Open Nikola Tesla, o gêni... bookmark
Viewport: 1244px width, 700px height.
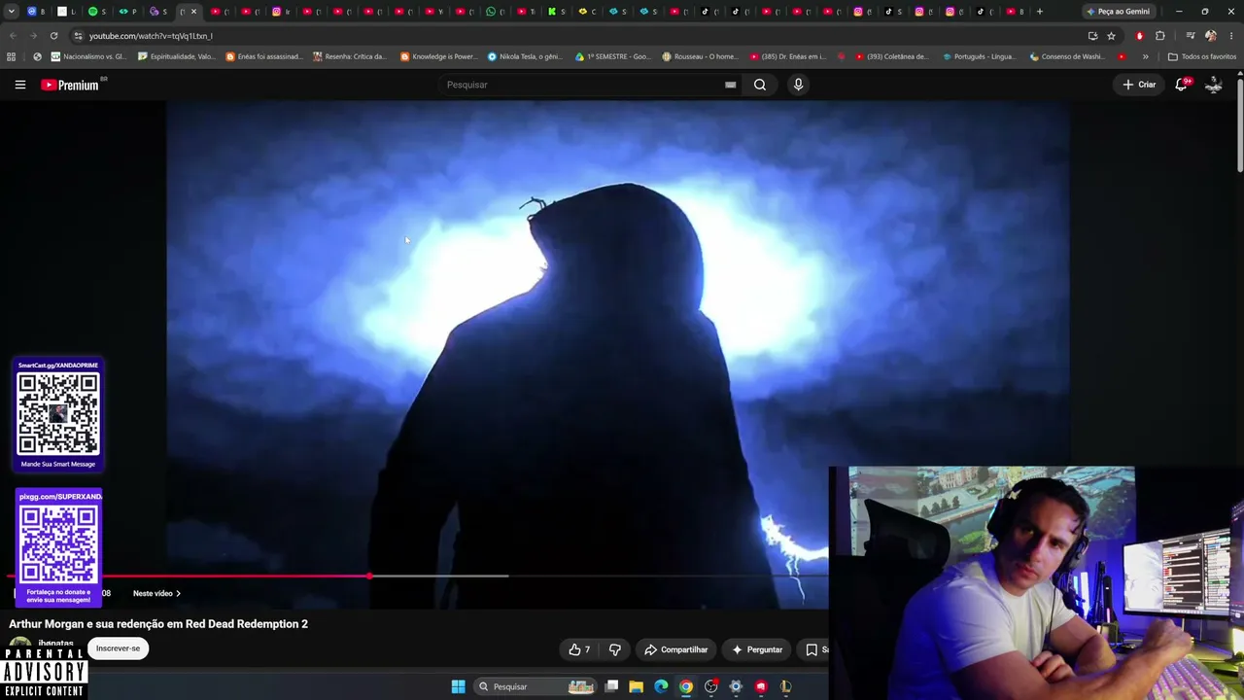(525, 56)
